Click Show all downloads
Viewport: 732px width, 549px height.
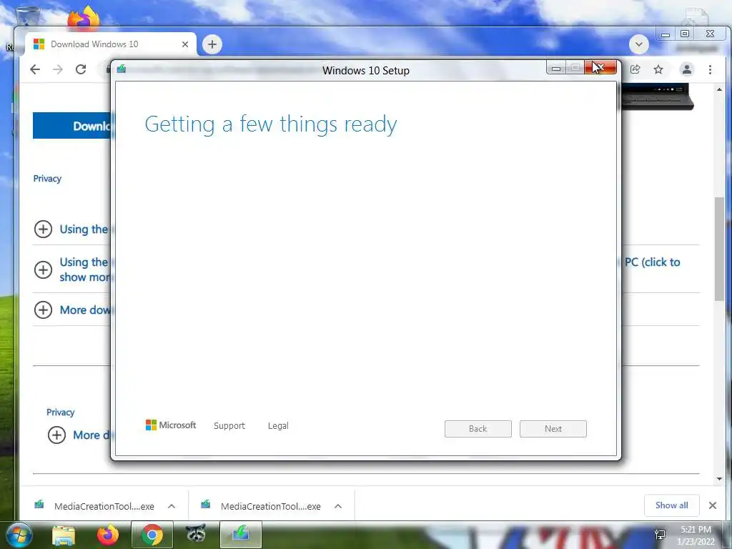(x=671, y=505)
